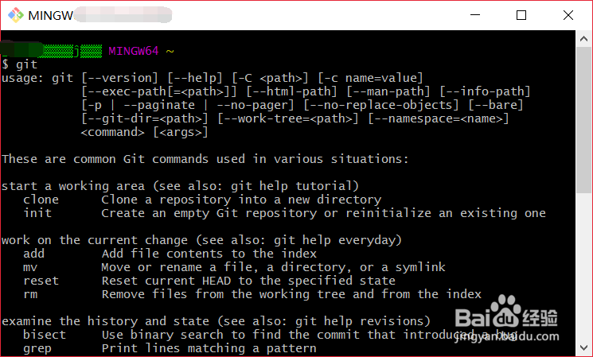
Task: Click '[--work-tree=<path>]' option text
Action: point(288,119)
